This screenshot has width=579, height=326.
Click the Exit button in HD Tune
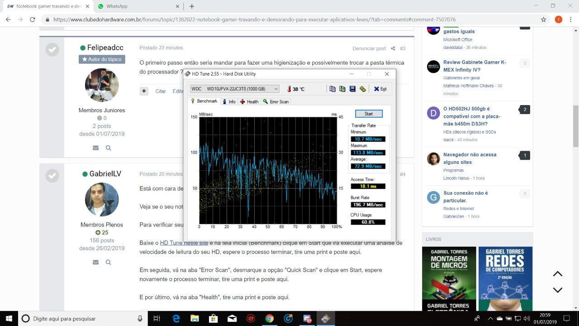[x=380, y=89]
